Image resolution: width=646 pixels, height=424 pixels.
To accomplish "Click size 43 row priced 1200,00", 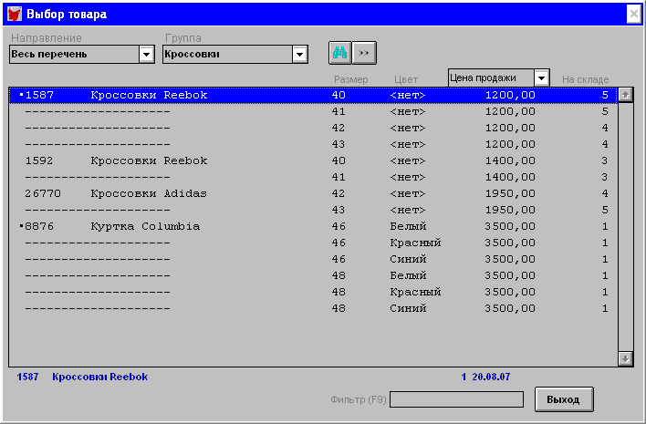I will click(x=313, y=144).
